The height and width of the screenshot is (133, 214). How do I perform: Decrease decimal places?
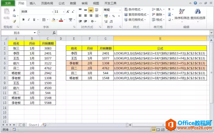(x=111, y=21)
